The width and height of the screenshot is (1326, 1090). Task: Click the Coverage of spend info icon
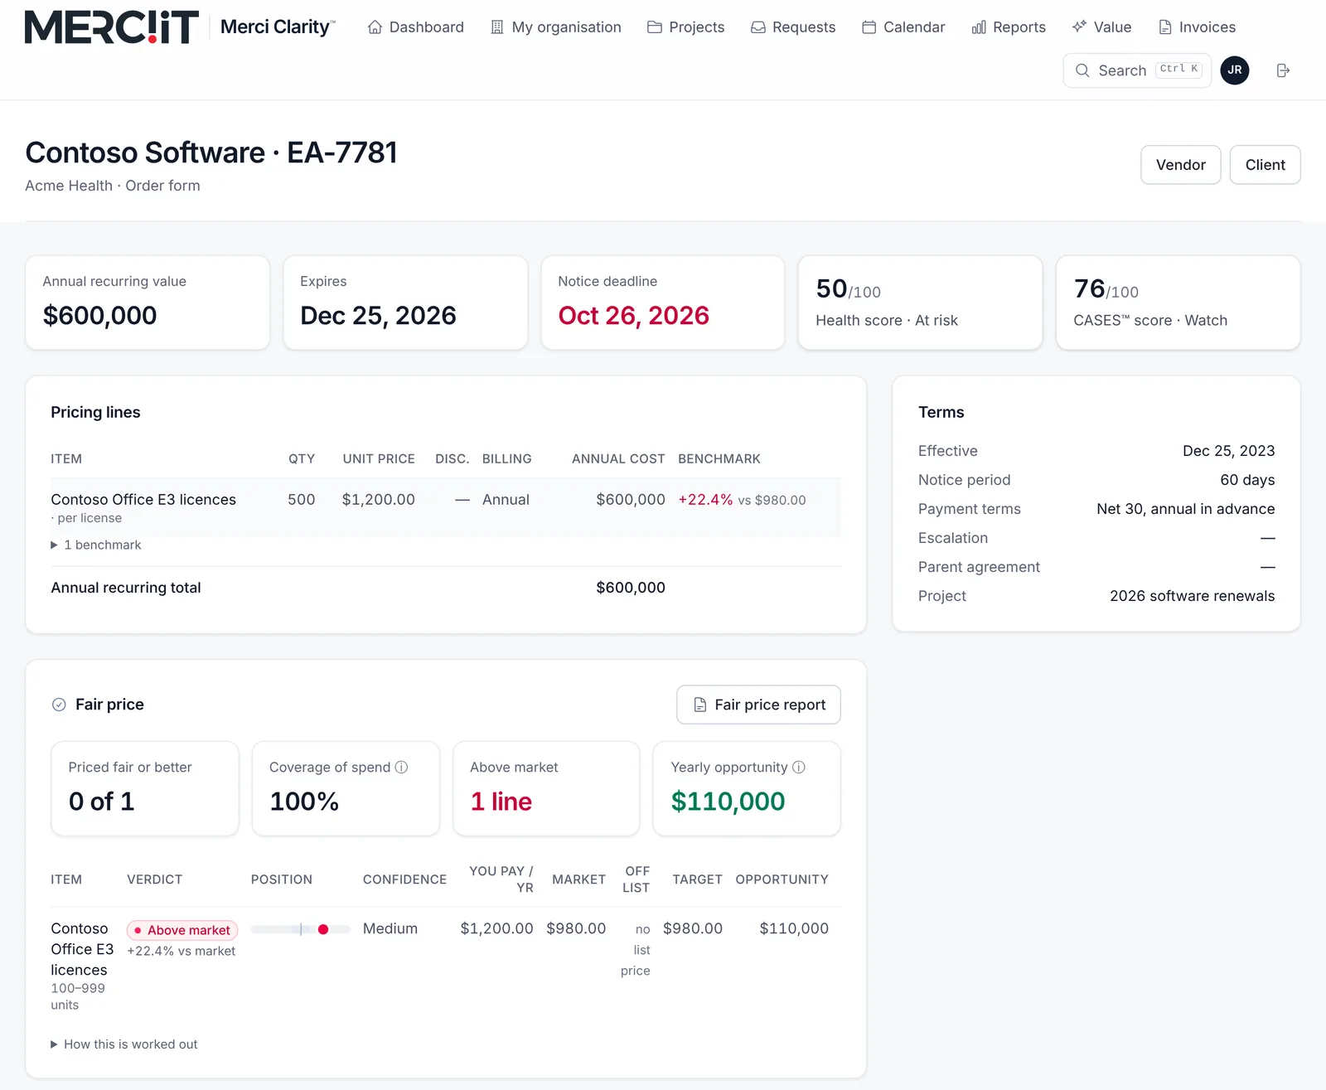(x=401, y=768)
